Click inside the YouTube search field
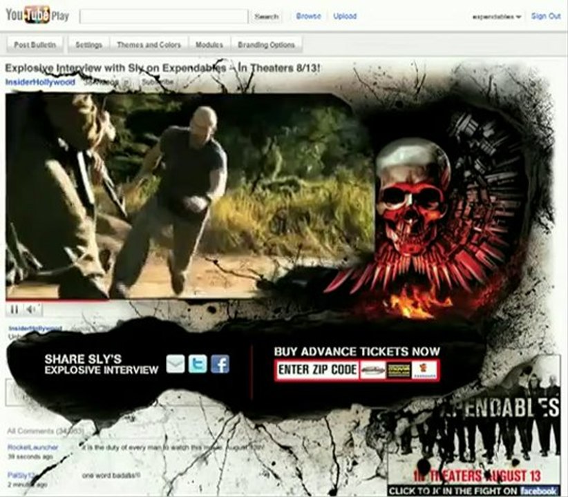568x497 pixels. pyautogui.click(x=163, y=17)
